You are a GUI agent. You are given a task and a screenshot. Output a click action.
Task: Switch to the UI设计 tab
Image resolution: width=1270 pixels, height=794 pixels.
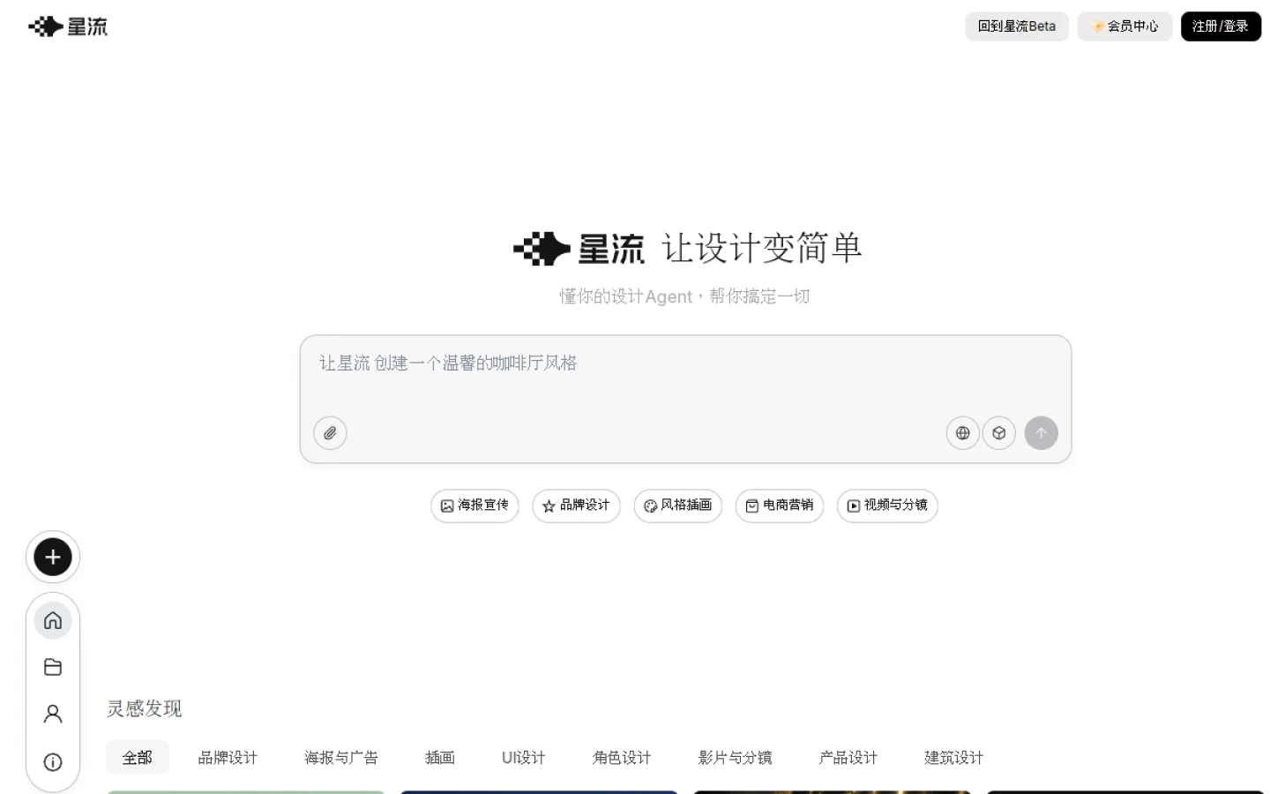coord(524,758)
